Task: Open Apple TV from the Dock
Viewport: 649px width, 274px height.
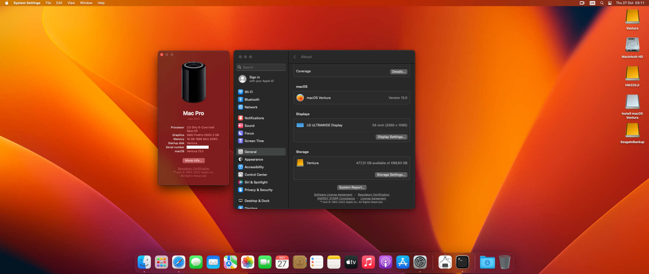Action: (351, 262)
